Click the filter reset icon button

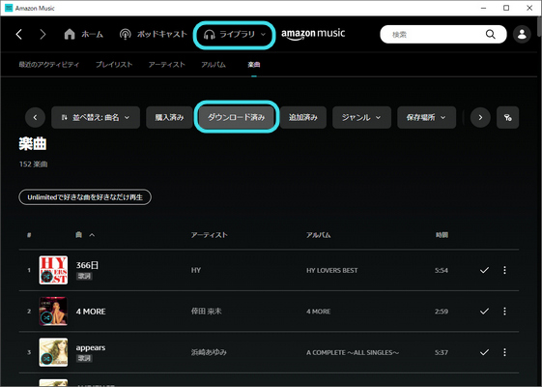(507, 117)
